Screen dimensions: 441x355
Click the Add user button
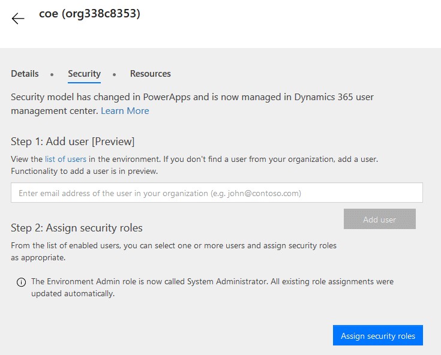pos(379,219)
